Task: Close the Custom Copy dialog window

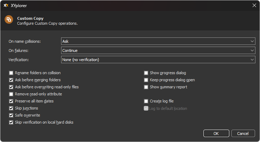Action: (254, 5)
